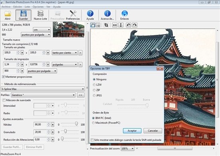Open the pulgadas units dropdown
This screenshot has height=156, width=220.
(x=64, y=65)
